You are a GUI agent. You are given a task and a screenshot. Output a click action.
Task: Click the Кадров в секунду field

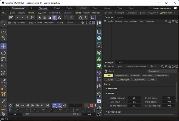[134, 98]
